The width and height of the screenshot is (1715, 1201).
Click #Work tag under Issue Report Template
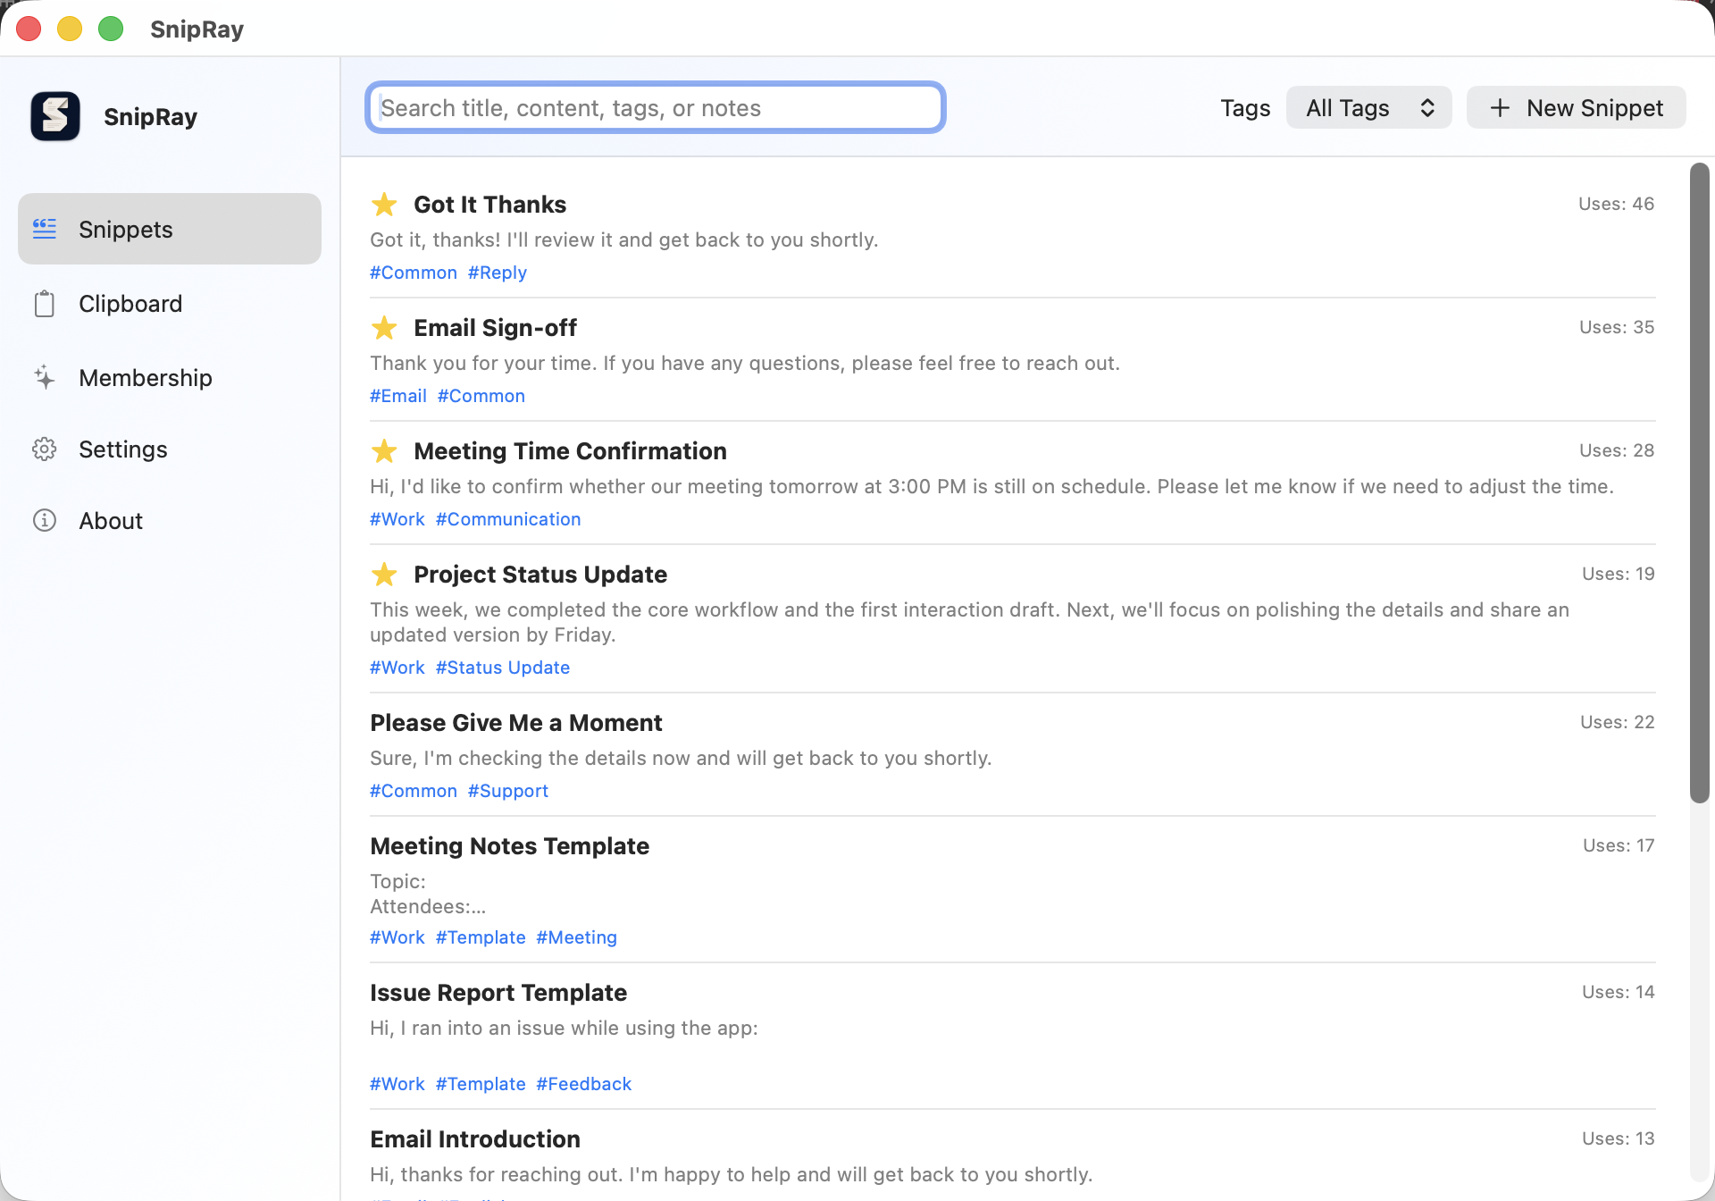tap(397, 1084)
